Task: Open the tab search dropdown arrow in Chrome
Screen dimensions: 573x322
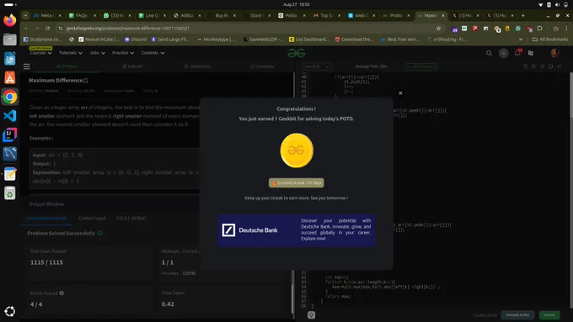Action: [25, 15]
